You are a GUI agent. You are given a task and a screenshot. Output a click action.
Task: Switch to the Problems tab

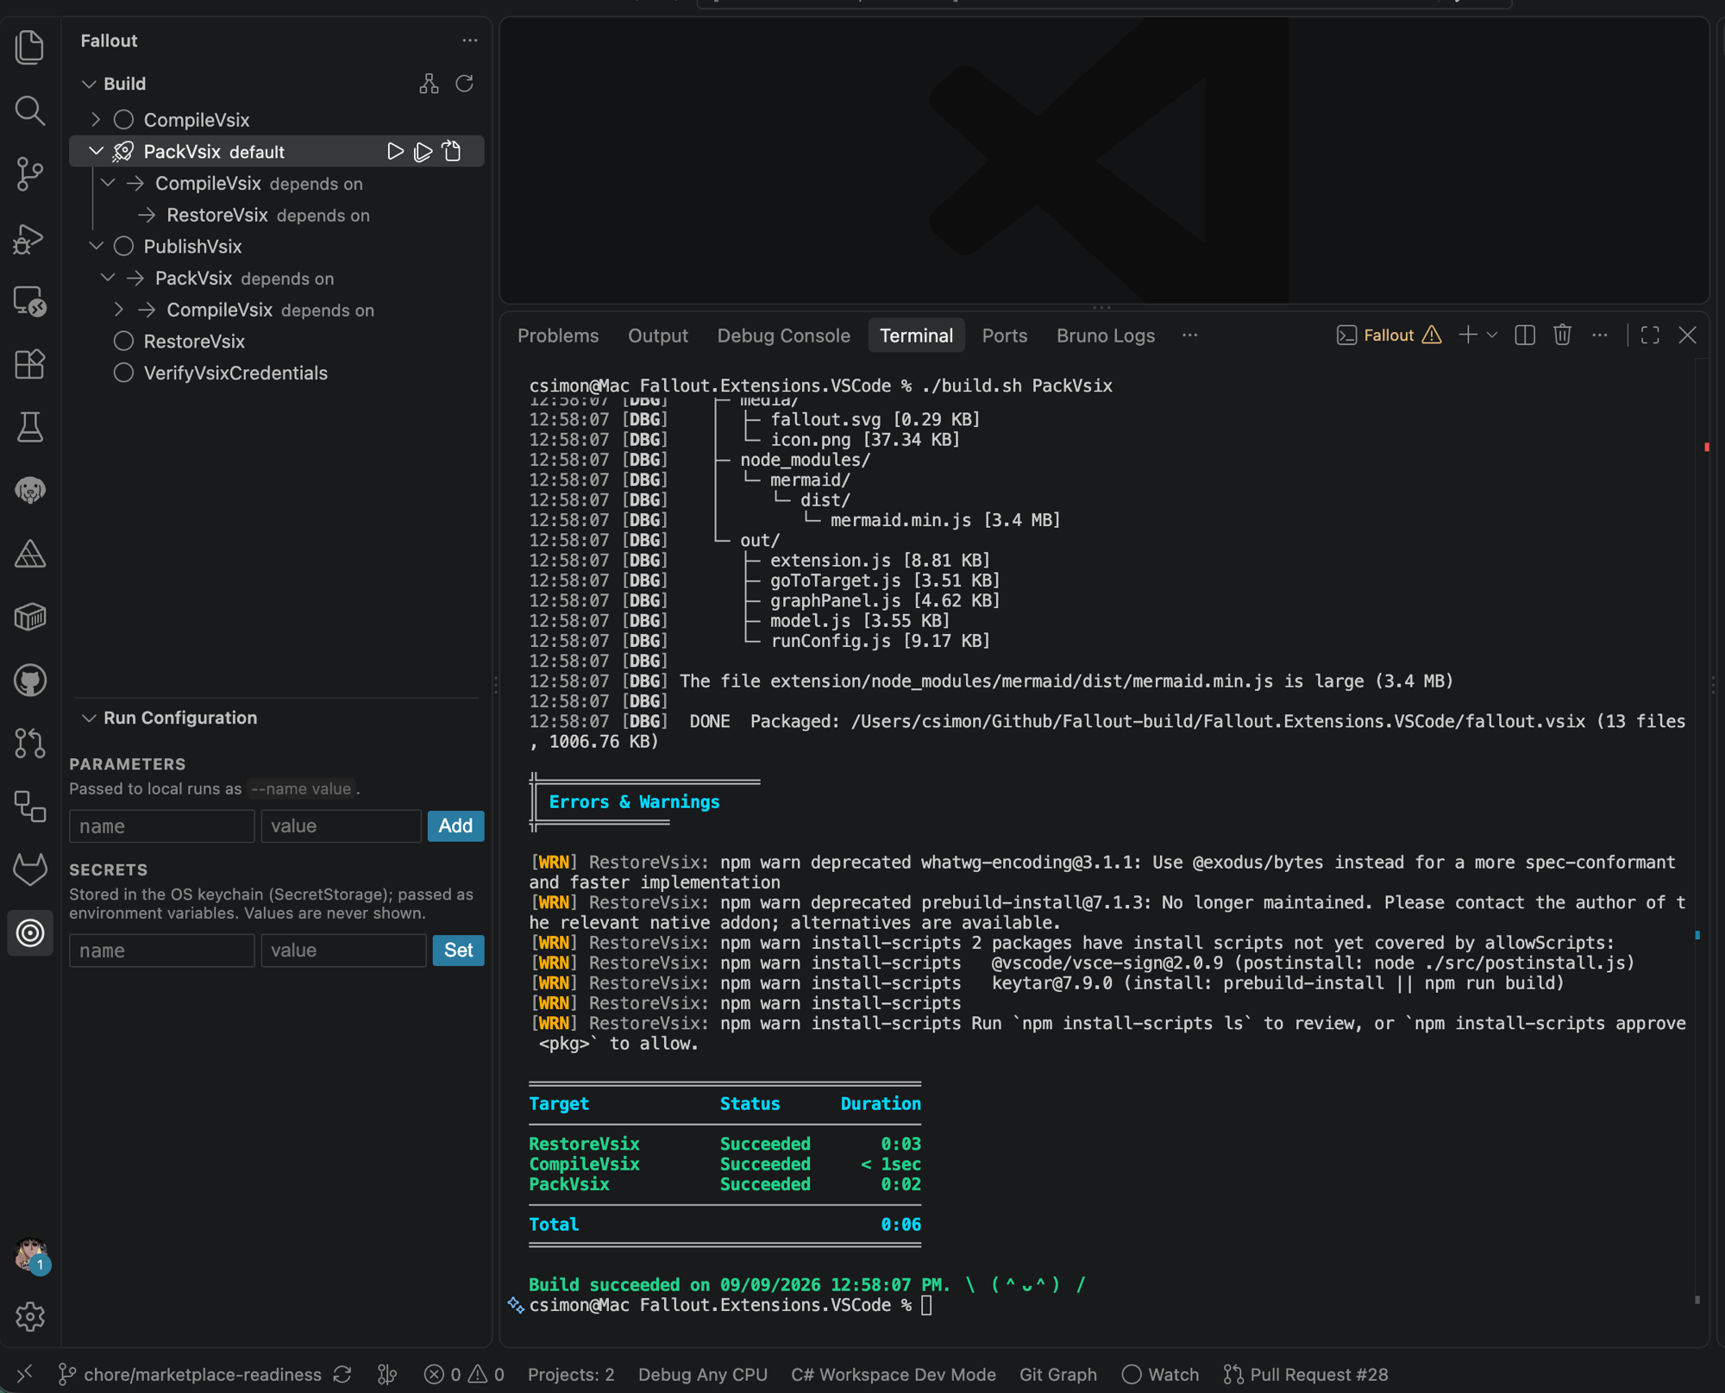558,336
